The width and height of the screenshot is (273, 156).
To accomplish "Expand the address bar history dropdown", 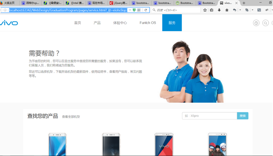I will pyautogui.click(x=130, y=10).
